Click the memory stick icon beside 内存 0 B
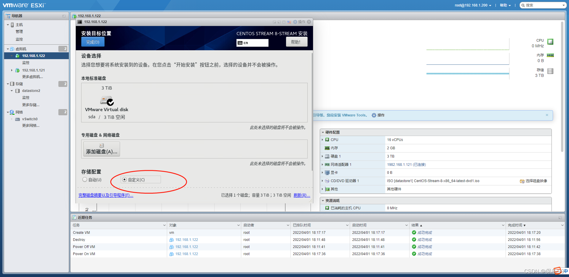 point(550,55)
